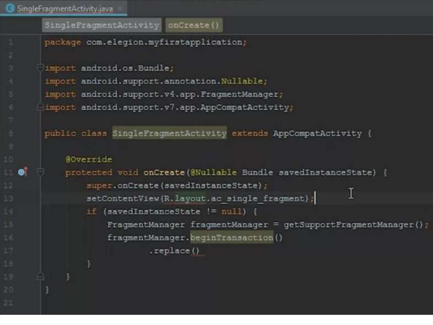This screenshot has height=325, width=433.
Task: Click line number 13 in the gutter
Action: coord(10,198)
